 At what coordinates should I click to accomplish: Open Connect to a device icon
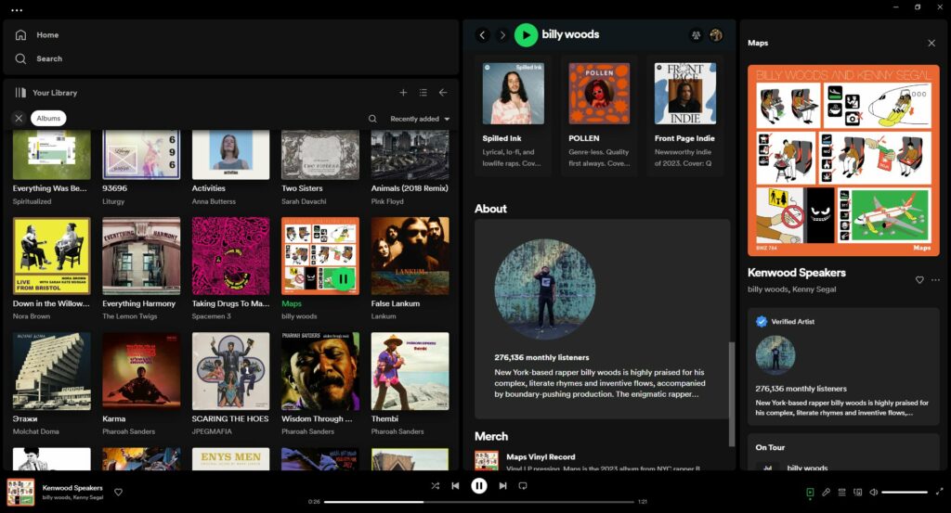857,493
